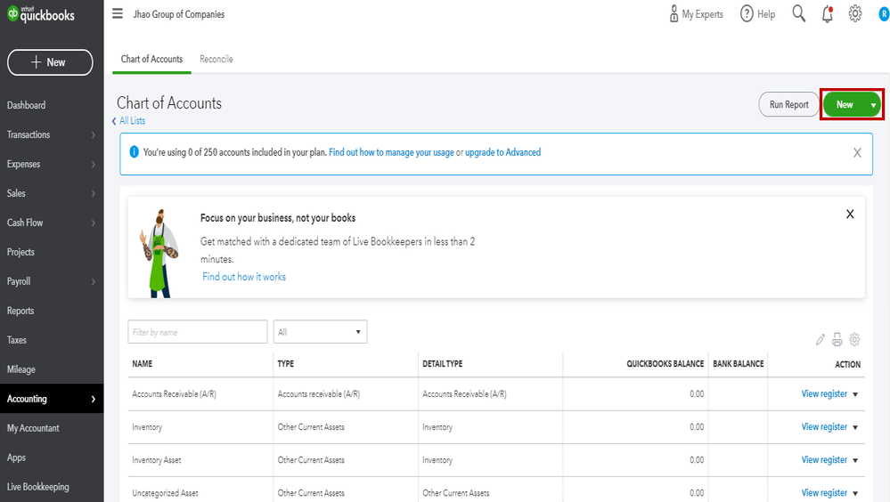
Task: Open the user profile avatar
Action: point(884,14)
